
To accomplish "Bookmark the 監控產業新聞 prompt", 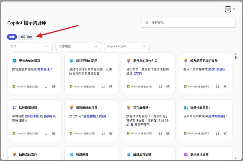I will (46, 133).
